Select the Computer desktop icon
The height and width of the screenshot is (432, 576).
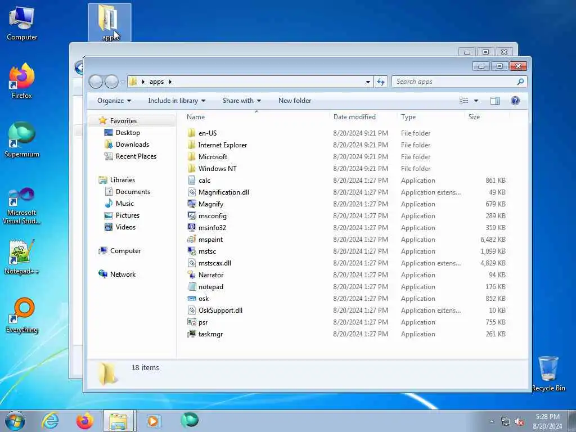[22, 22]
